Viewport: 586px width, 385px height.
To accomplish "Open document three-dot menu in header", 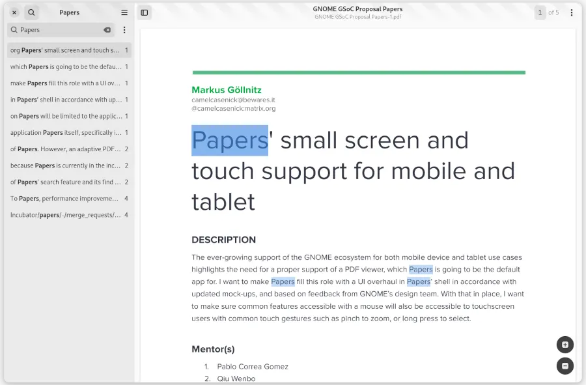I will click(x=572, y=13).
